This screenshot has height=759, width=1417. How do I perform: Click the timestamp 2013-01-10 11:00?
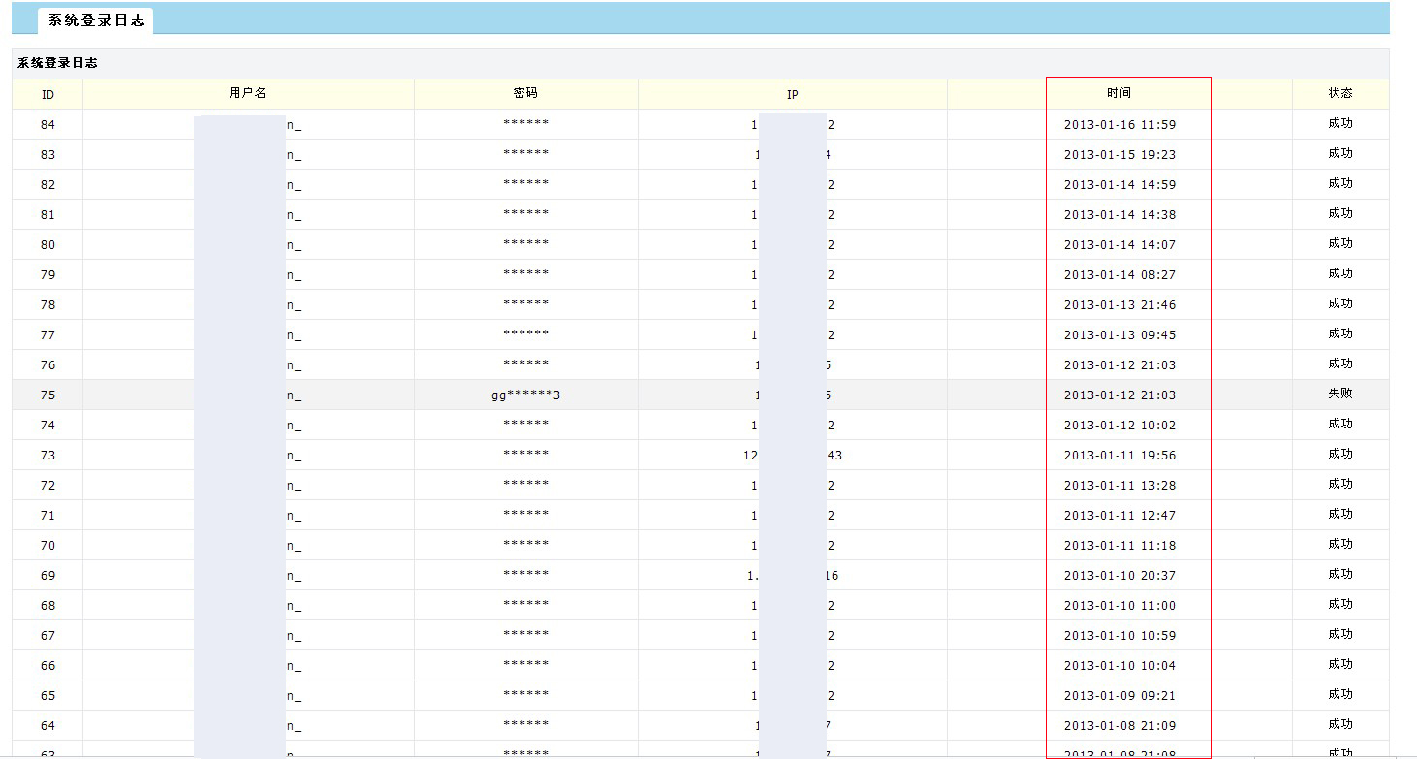pyautogui.click(x=1118, y=605)
